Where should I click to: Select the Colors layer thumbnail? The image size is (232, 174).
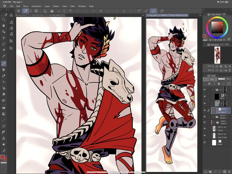point(214,129)
